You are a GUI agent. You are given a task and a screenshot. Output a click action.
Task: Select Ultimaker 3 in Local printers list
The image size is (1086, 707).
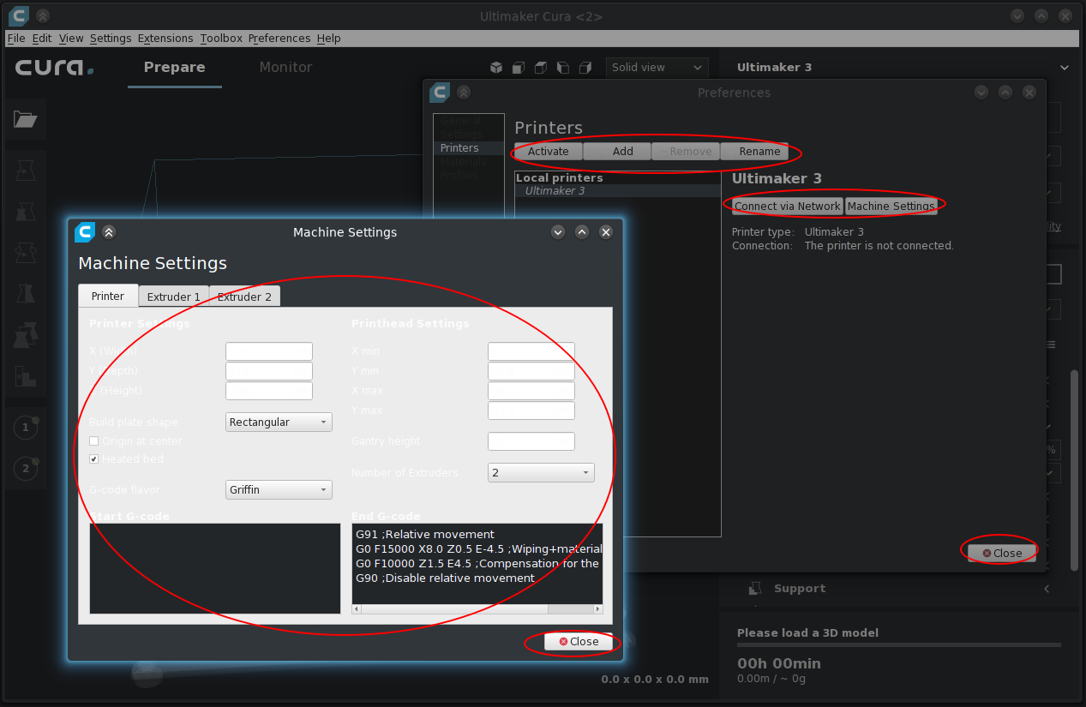[x=617, y=191]
